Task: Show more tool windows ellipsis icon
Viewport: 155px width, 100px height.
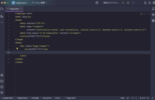Action: point(2,22)
